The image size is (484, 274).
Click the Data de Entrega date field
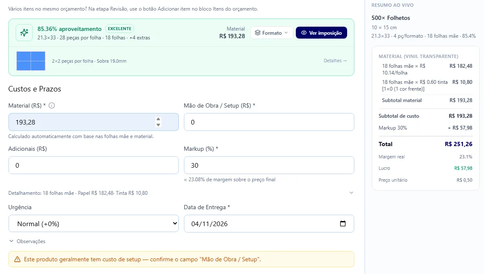pyautogui.click(x=269, y=224)
